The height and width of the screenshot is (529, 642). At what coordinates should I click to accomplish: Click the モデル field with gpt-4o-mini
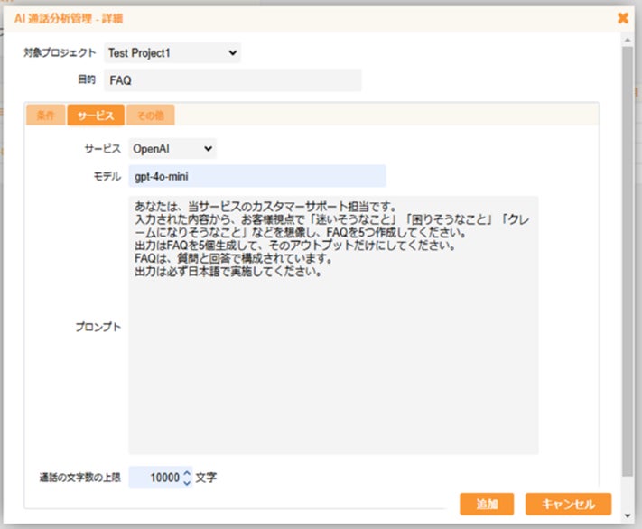(x=256, y=176)
